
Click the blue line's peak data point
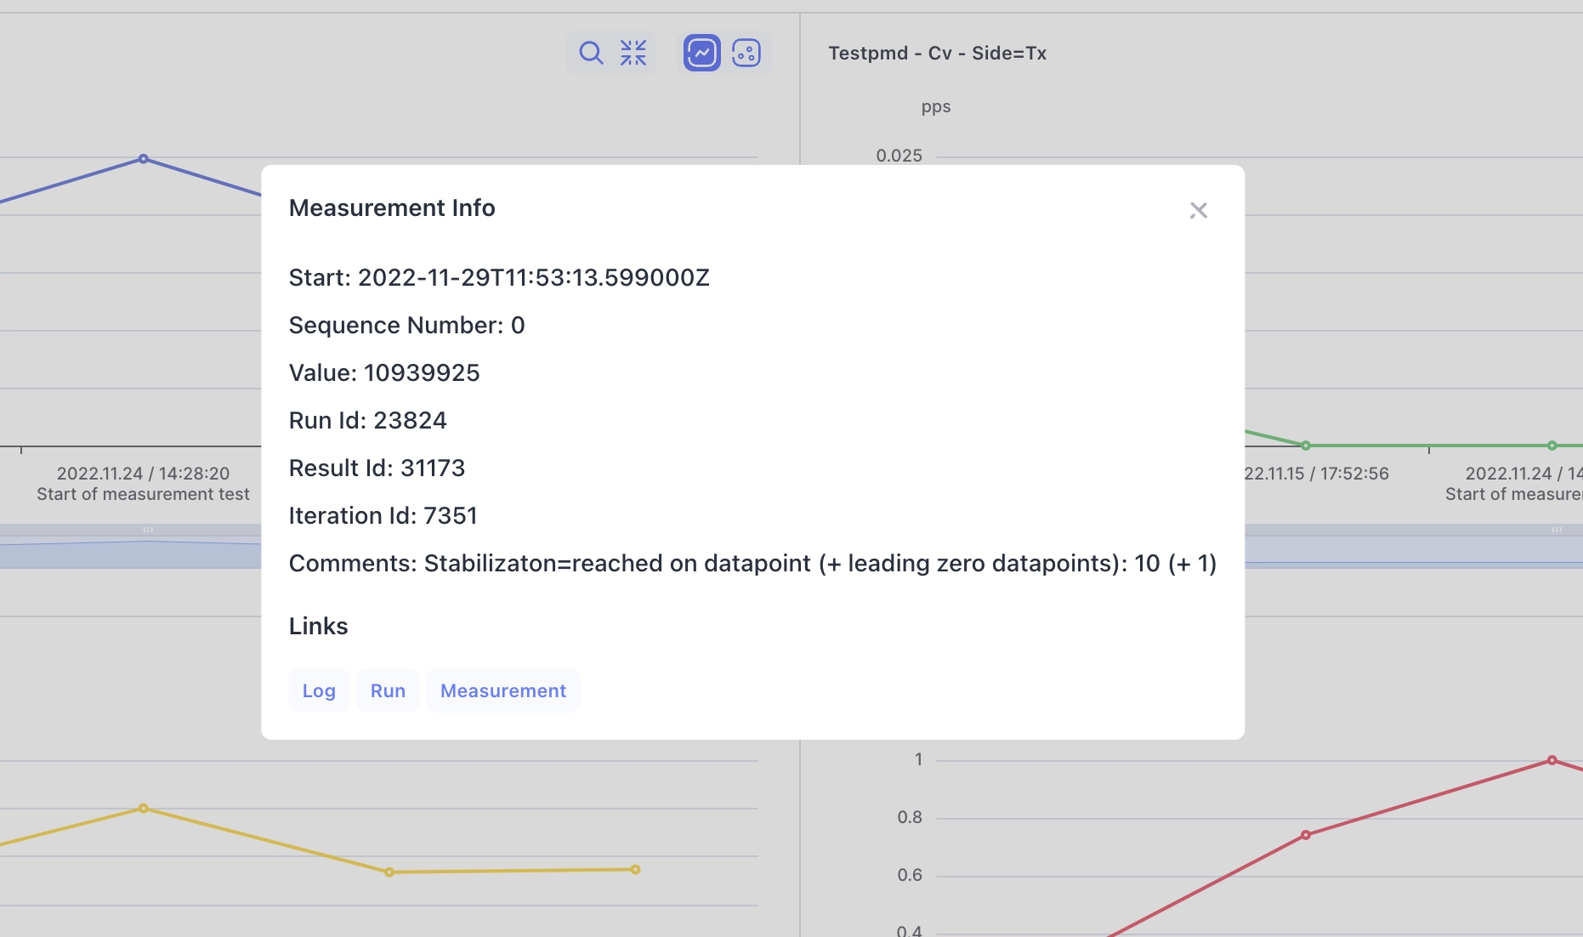143,159
